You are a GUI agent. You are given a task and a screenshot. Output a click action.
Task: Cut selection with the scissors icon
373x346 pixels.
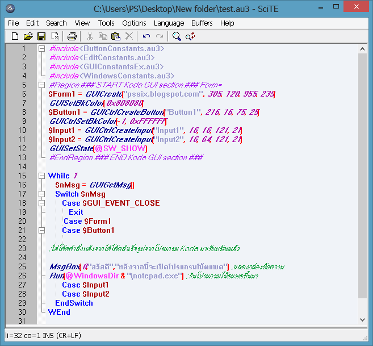tap(90, 36)
